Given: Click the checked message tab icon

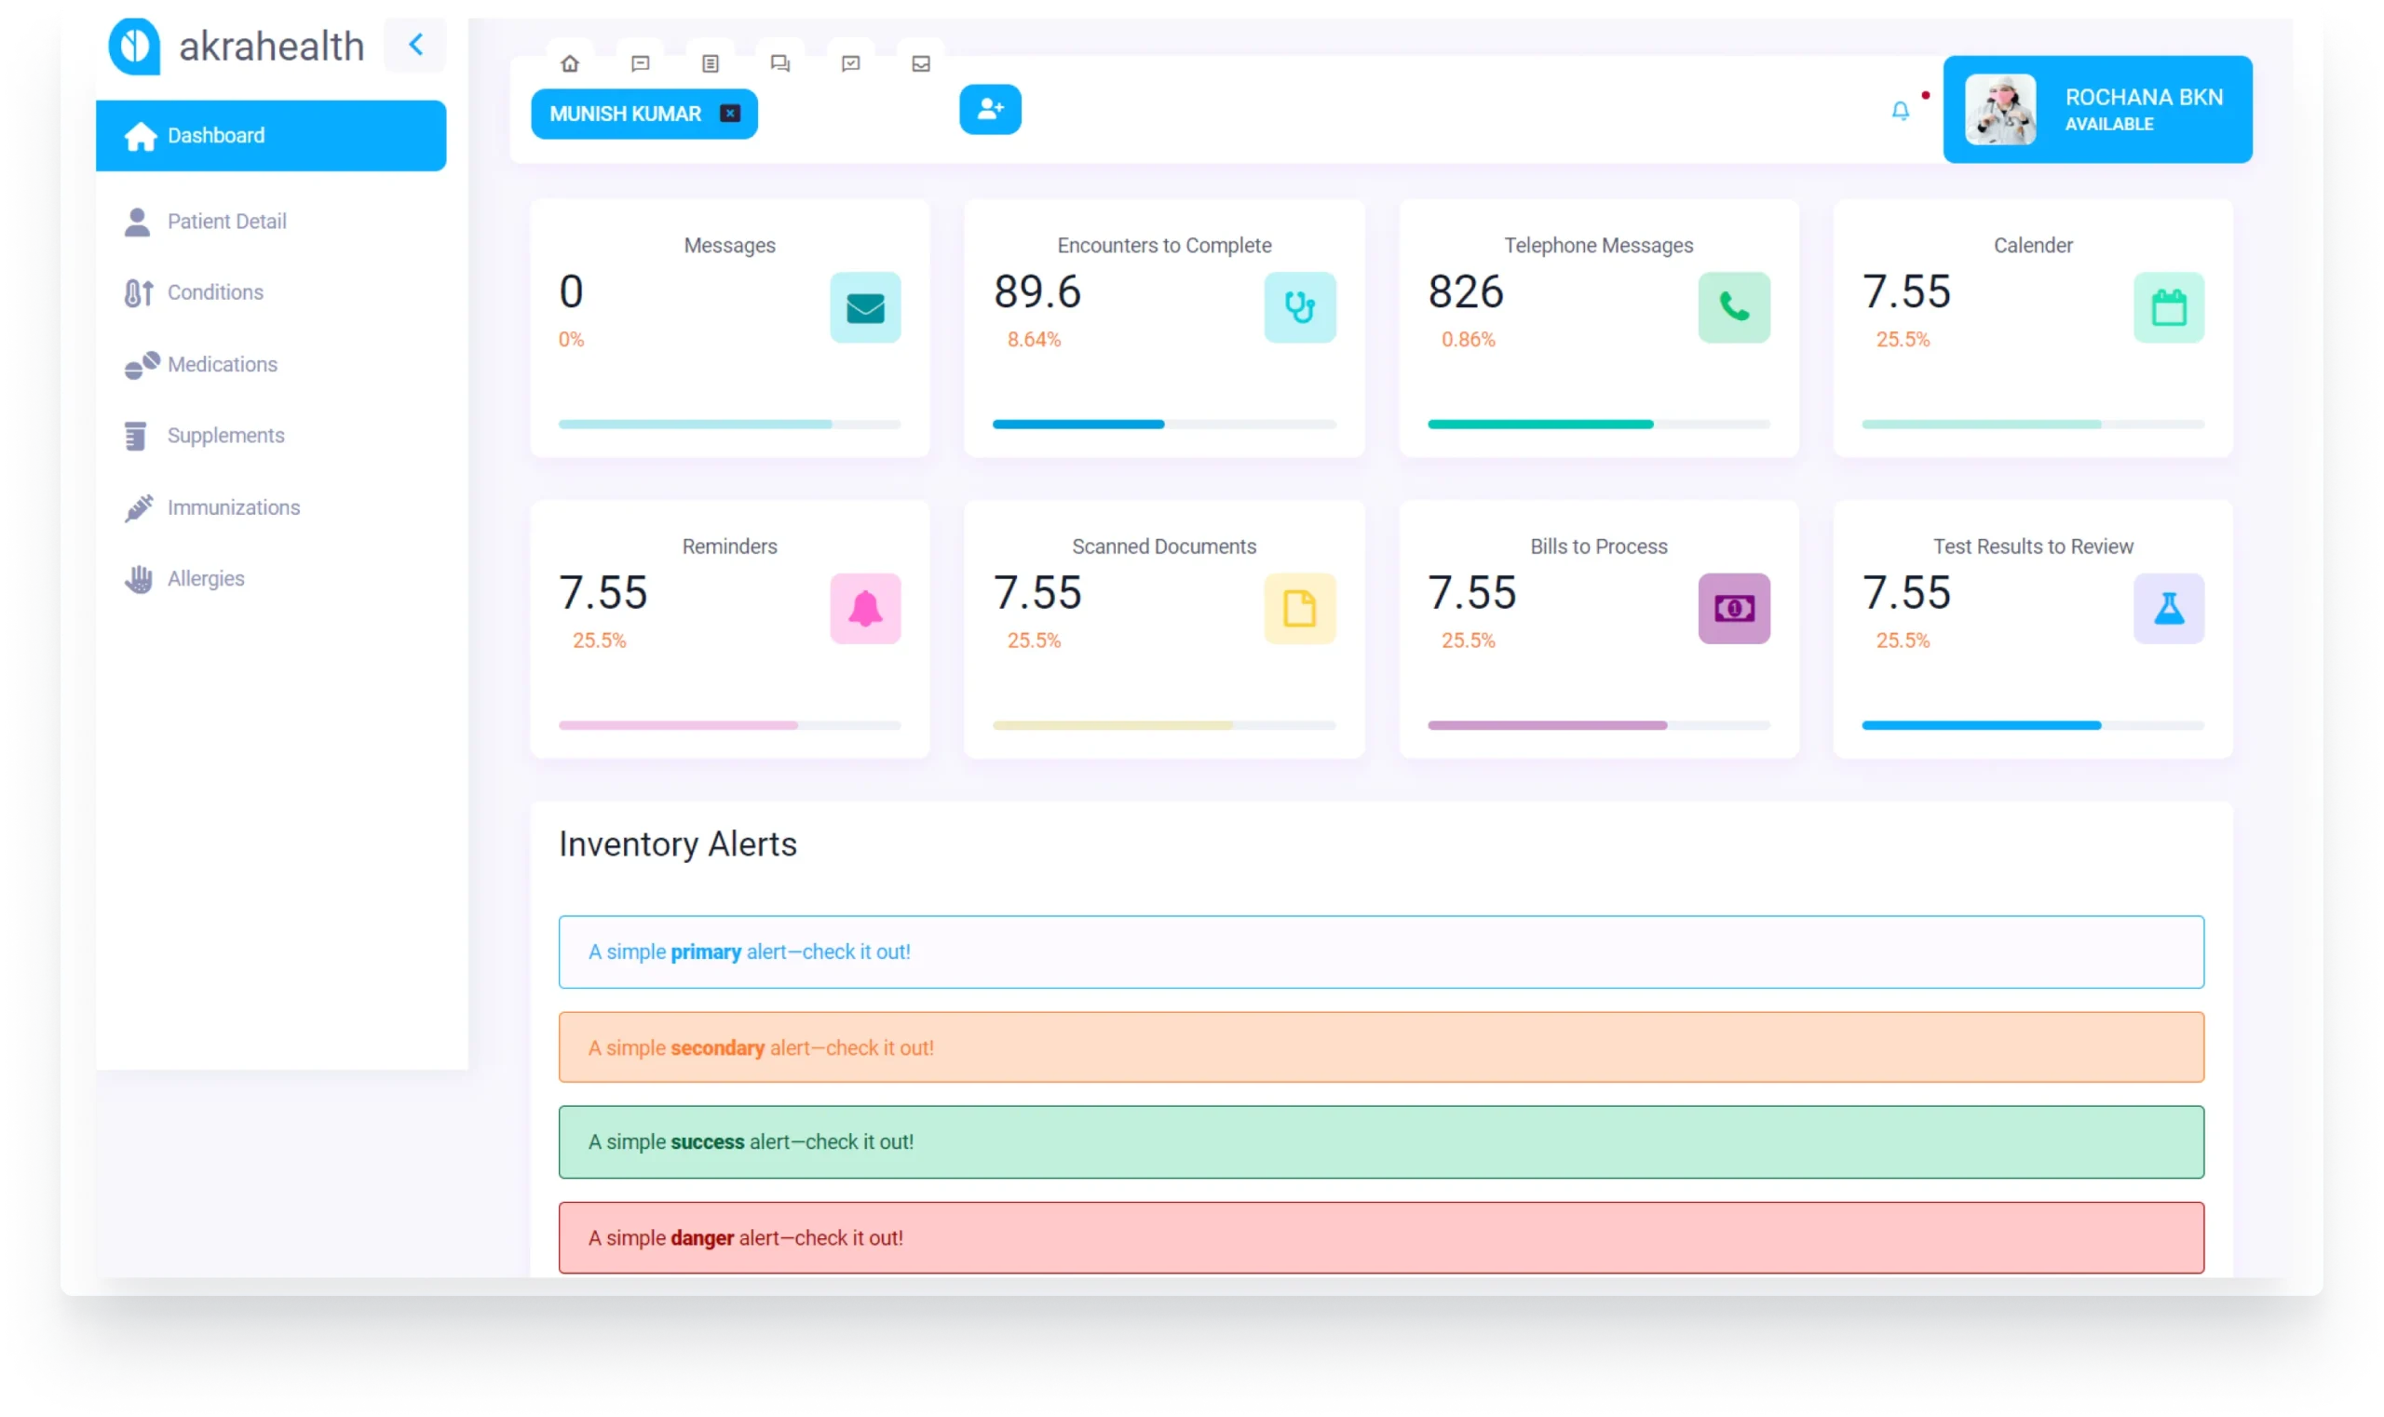Looking at the screenshot, I should coord(851,63).
